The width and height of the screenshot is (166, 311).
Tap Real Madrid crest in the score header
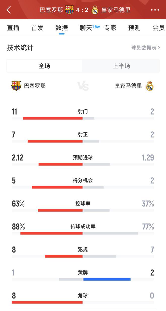[x=95, y=10]
